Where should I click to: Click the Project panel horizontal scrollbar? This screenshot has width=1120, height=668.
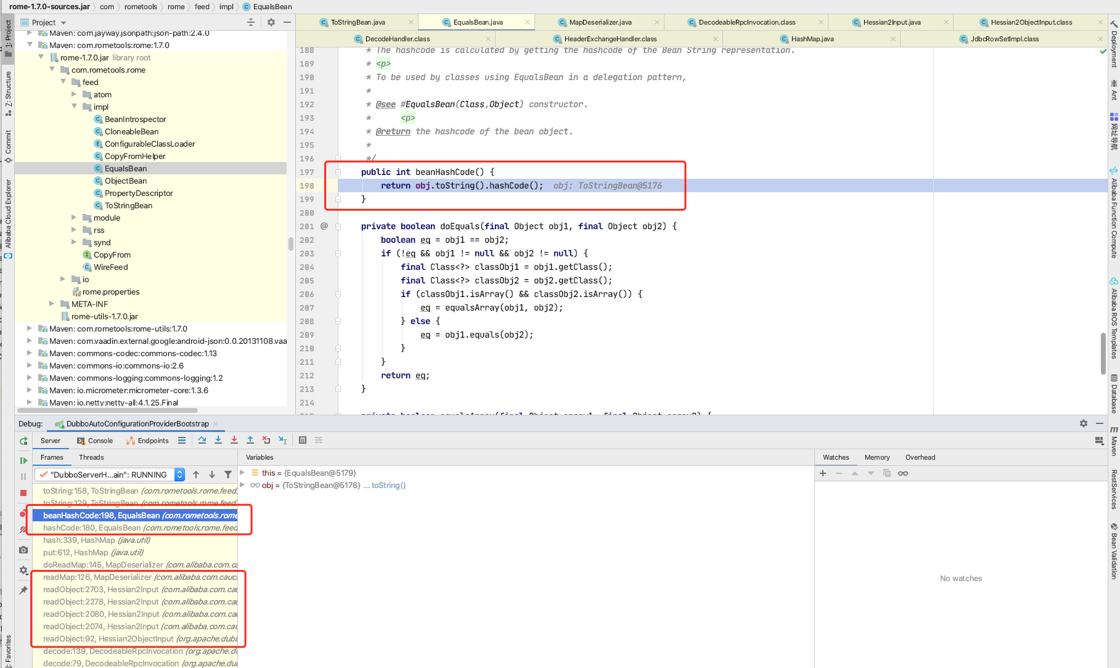108,410
